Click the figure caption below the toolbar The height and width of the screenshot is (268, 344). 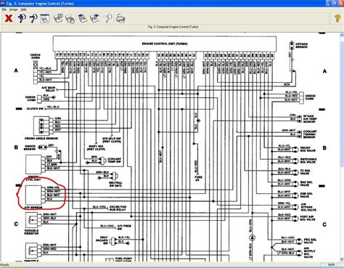[173, 27]
